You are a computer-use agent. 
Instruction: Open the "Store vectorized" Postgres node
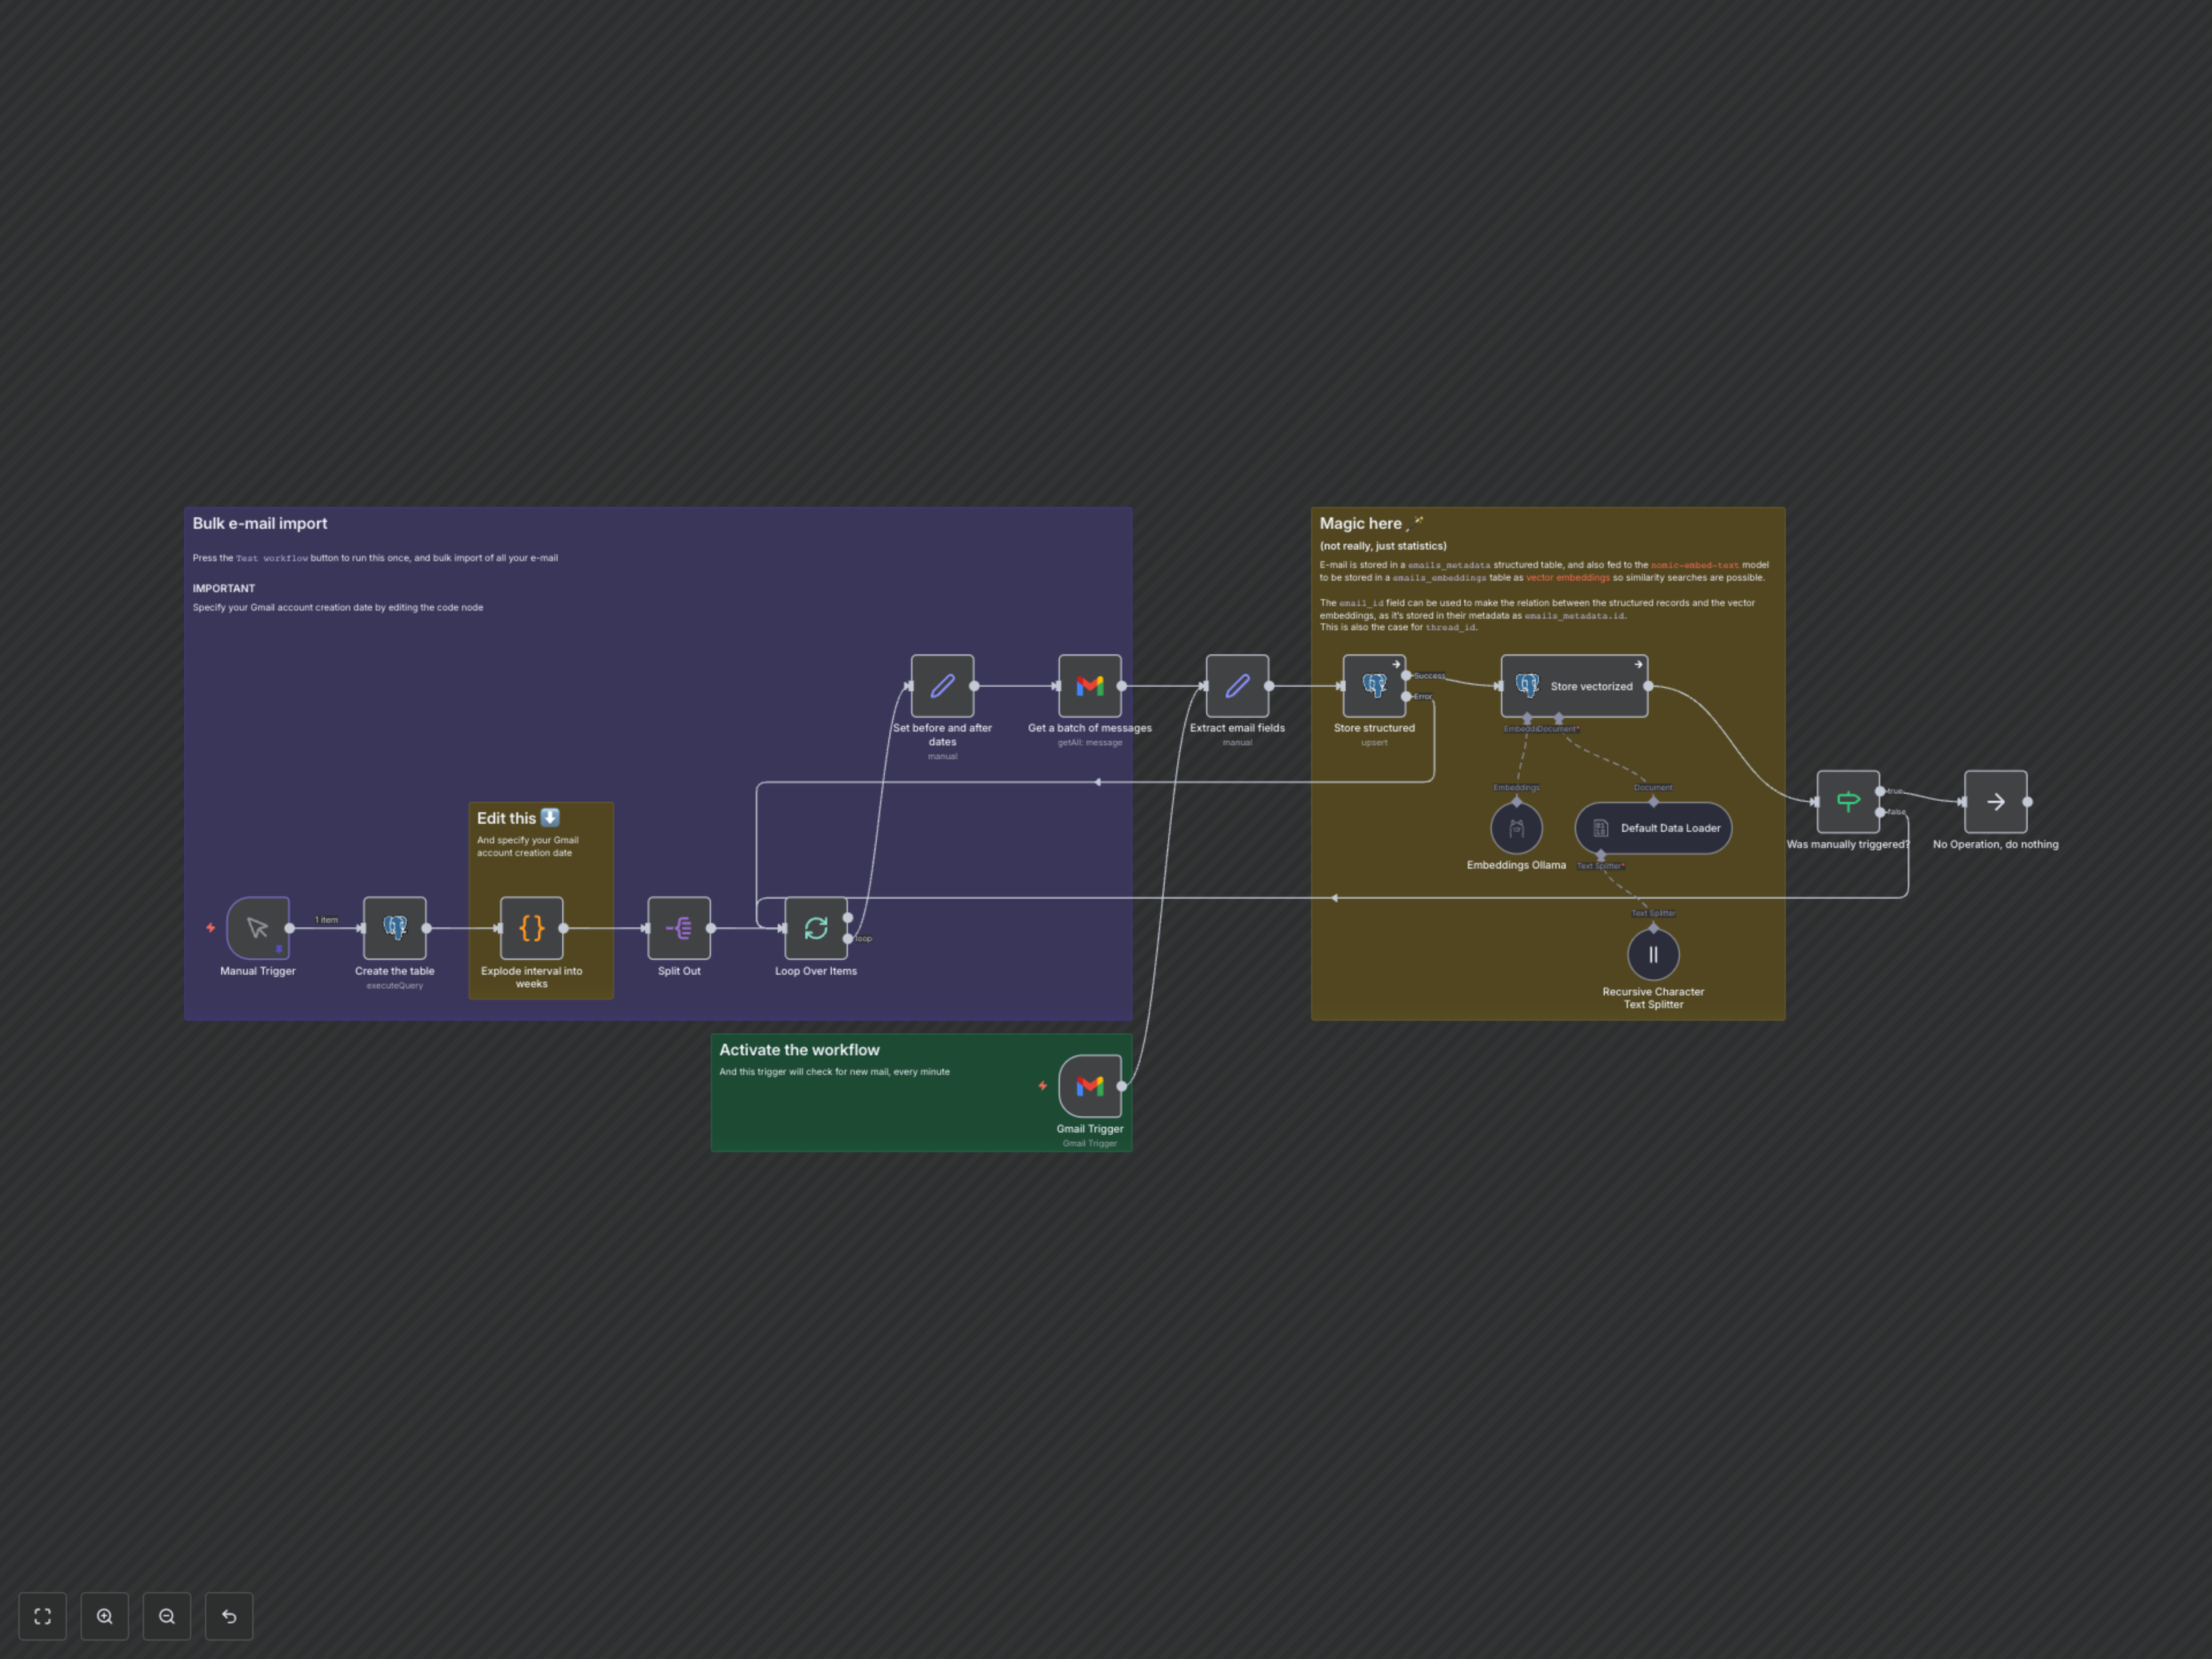click(x=1574, y=686)
